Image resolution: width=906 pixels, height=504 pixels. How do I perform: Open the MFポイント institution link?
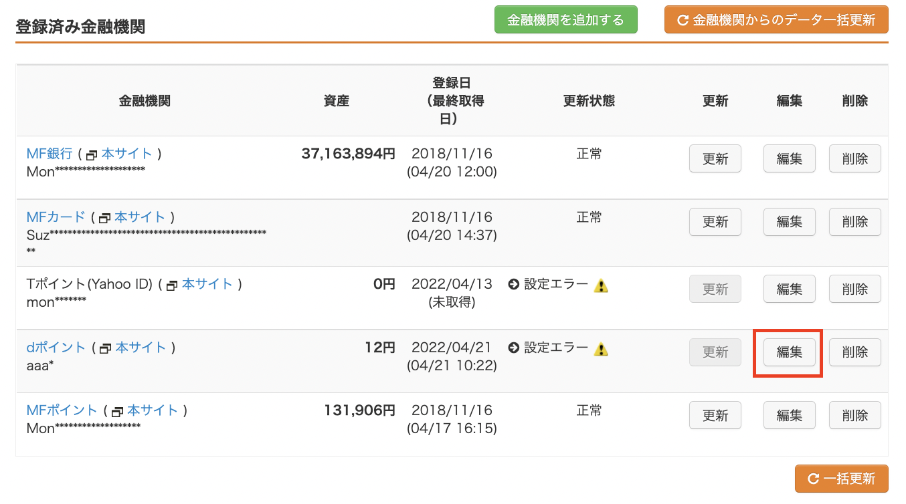[x=62, y=410]
